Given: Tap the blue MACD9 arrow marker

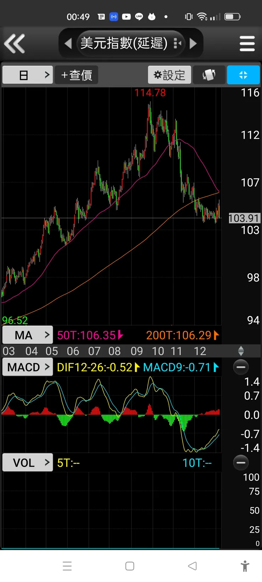Looking at the screenshot, I should click(x=216, y=367).
